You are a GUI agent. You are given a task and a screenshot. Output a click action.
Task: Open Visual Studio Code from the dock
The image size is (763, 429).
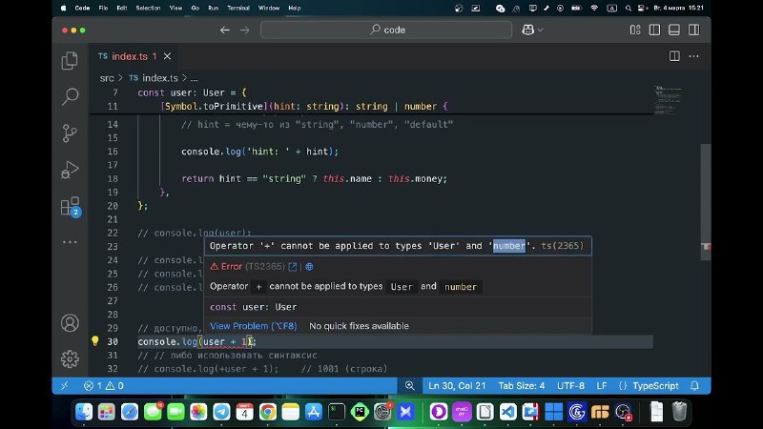pos(507,412)
